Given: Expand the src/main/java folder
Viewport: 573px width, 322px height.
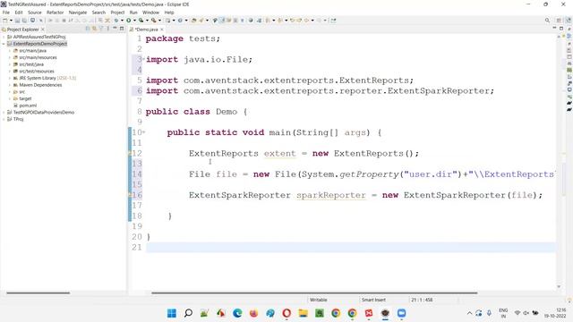Looking at the screenshot, I should point(10,51).
